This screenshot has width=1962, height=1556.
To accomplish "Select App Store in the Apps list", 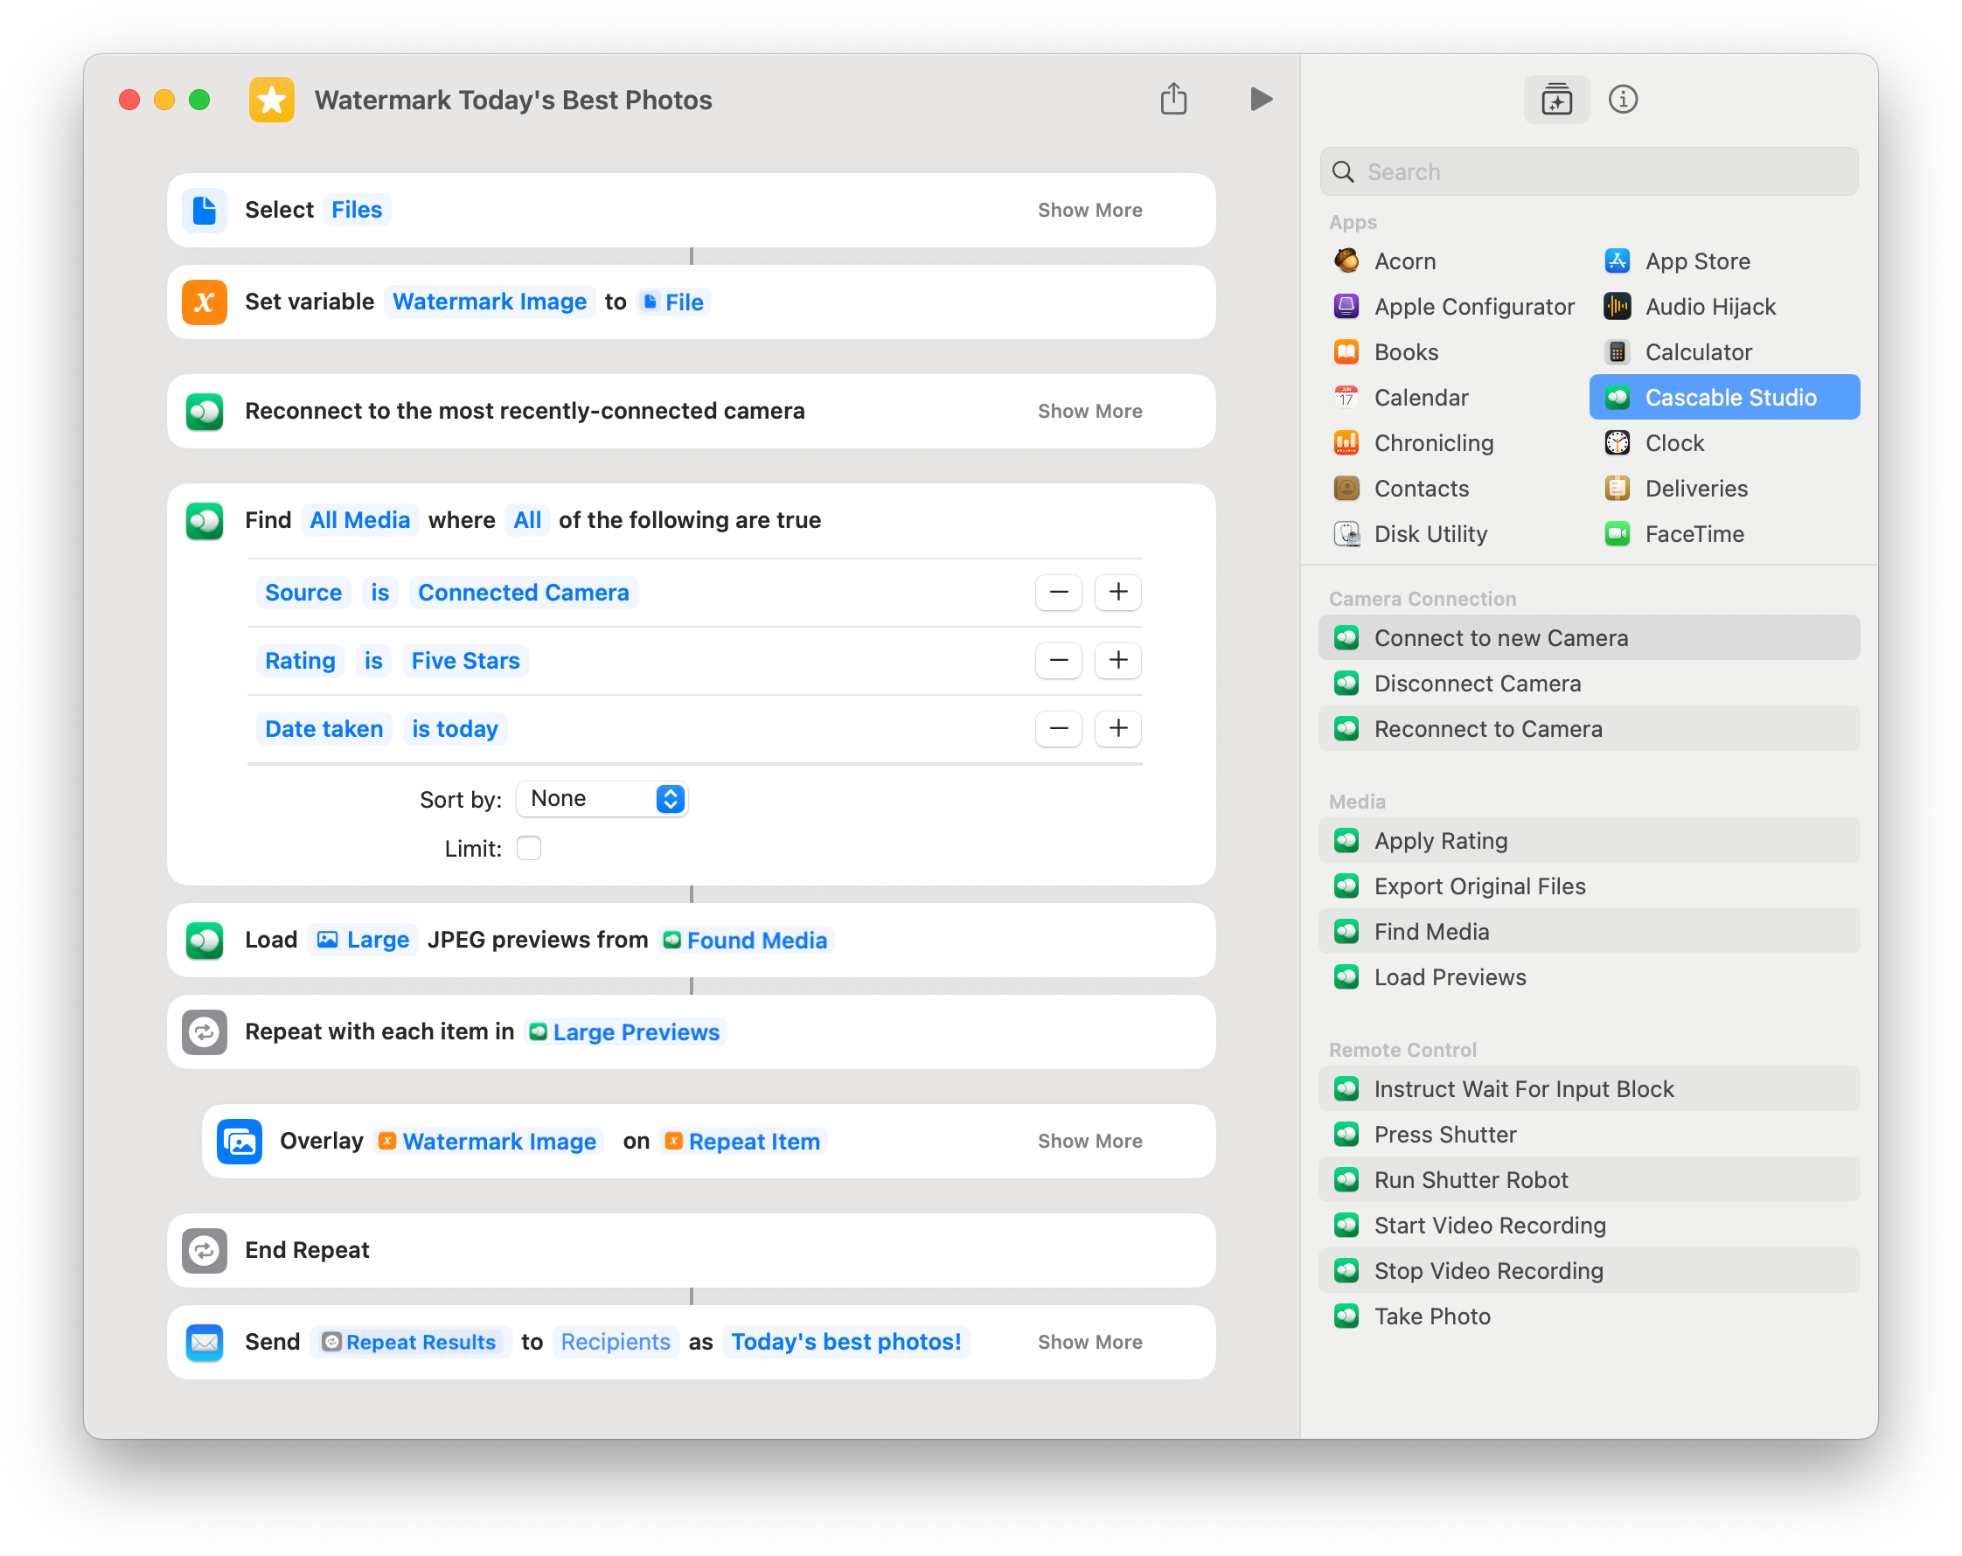I will pyautogui.click(x=1723, y=261).
